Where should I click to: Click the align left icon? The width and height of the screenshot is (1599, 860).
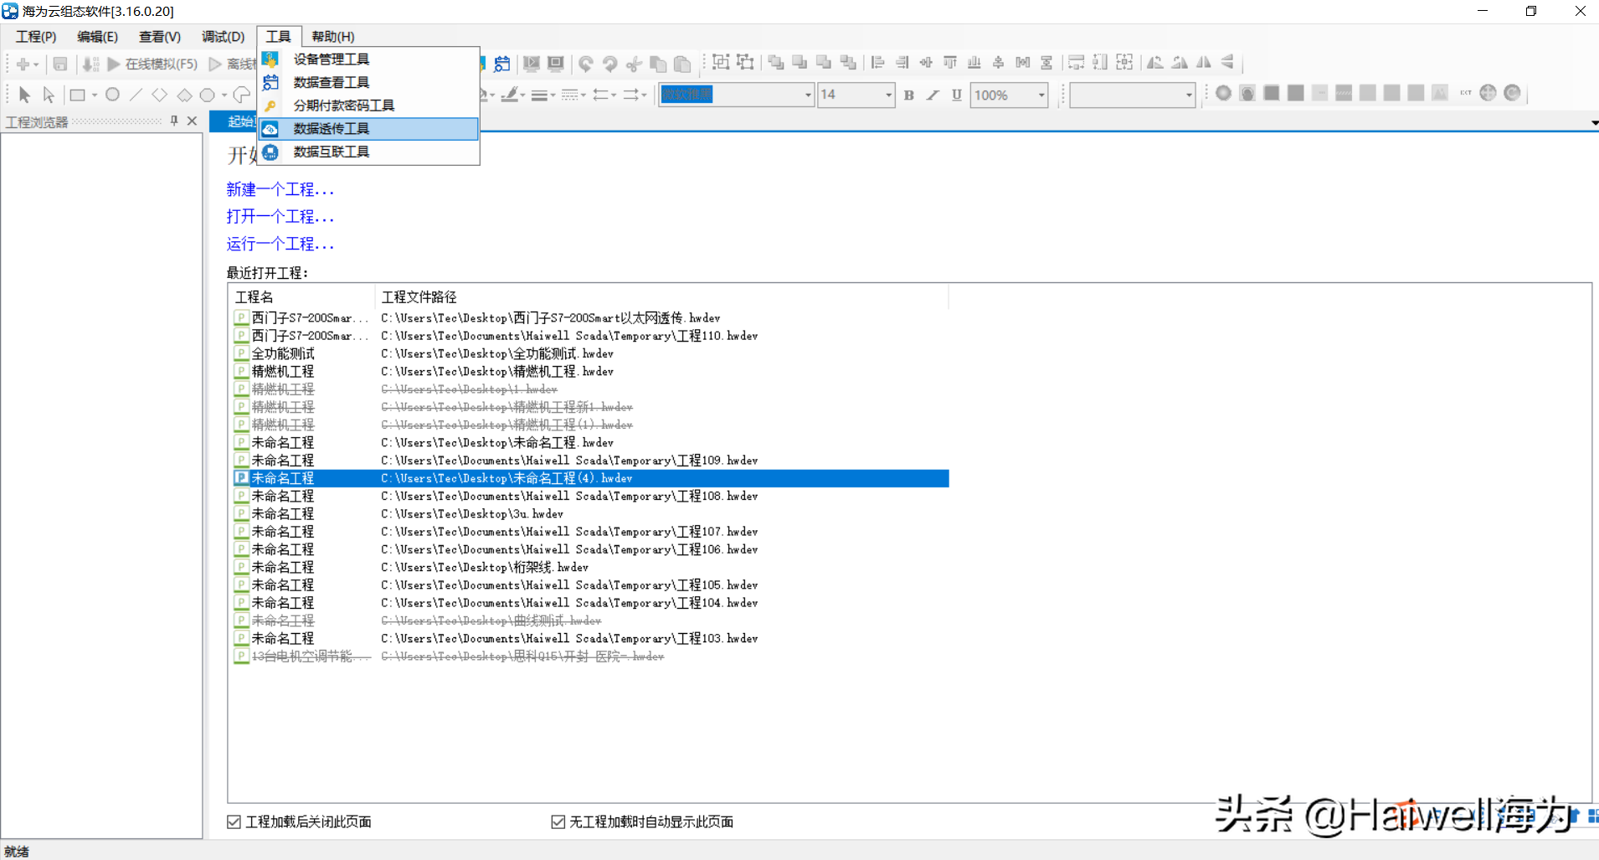click(877, 62)
